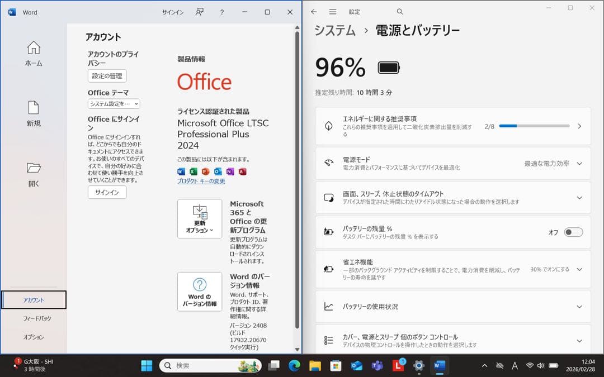Screen dimensions: 604x377
Task: Open Settings hamburger navigation menu
Action: tap(333, 12)
